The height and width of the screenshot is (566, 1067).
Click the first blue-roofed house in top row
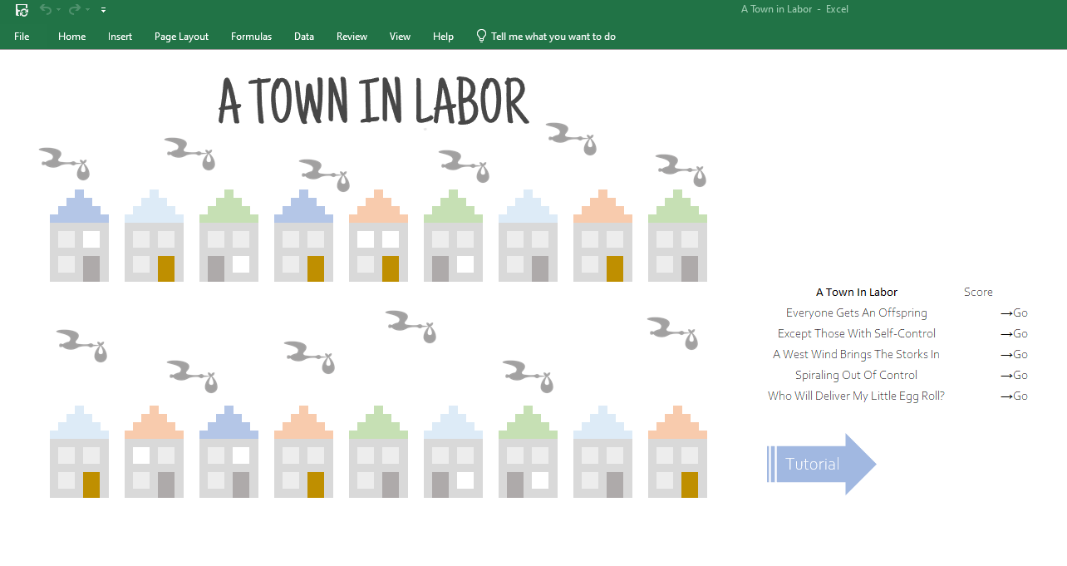click(x=79, y=235)
